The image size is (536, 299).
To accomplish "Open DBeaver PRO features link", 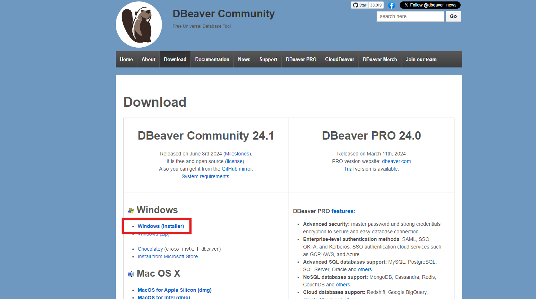I will (x=343, y=211).
